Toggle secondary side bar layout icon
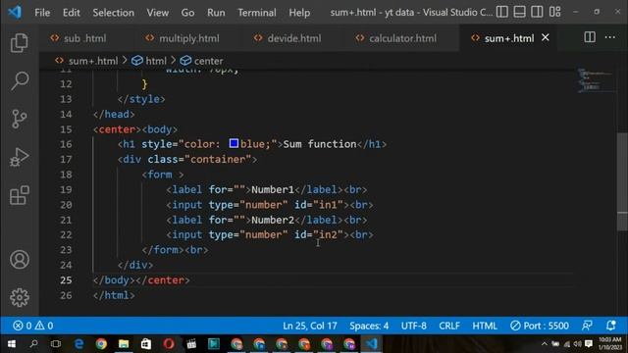628x353 pixels. [x=537, y=12]
